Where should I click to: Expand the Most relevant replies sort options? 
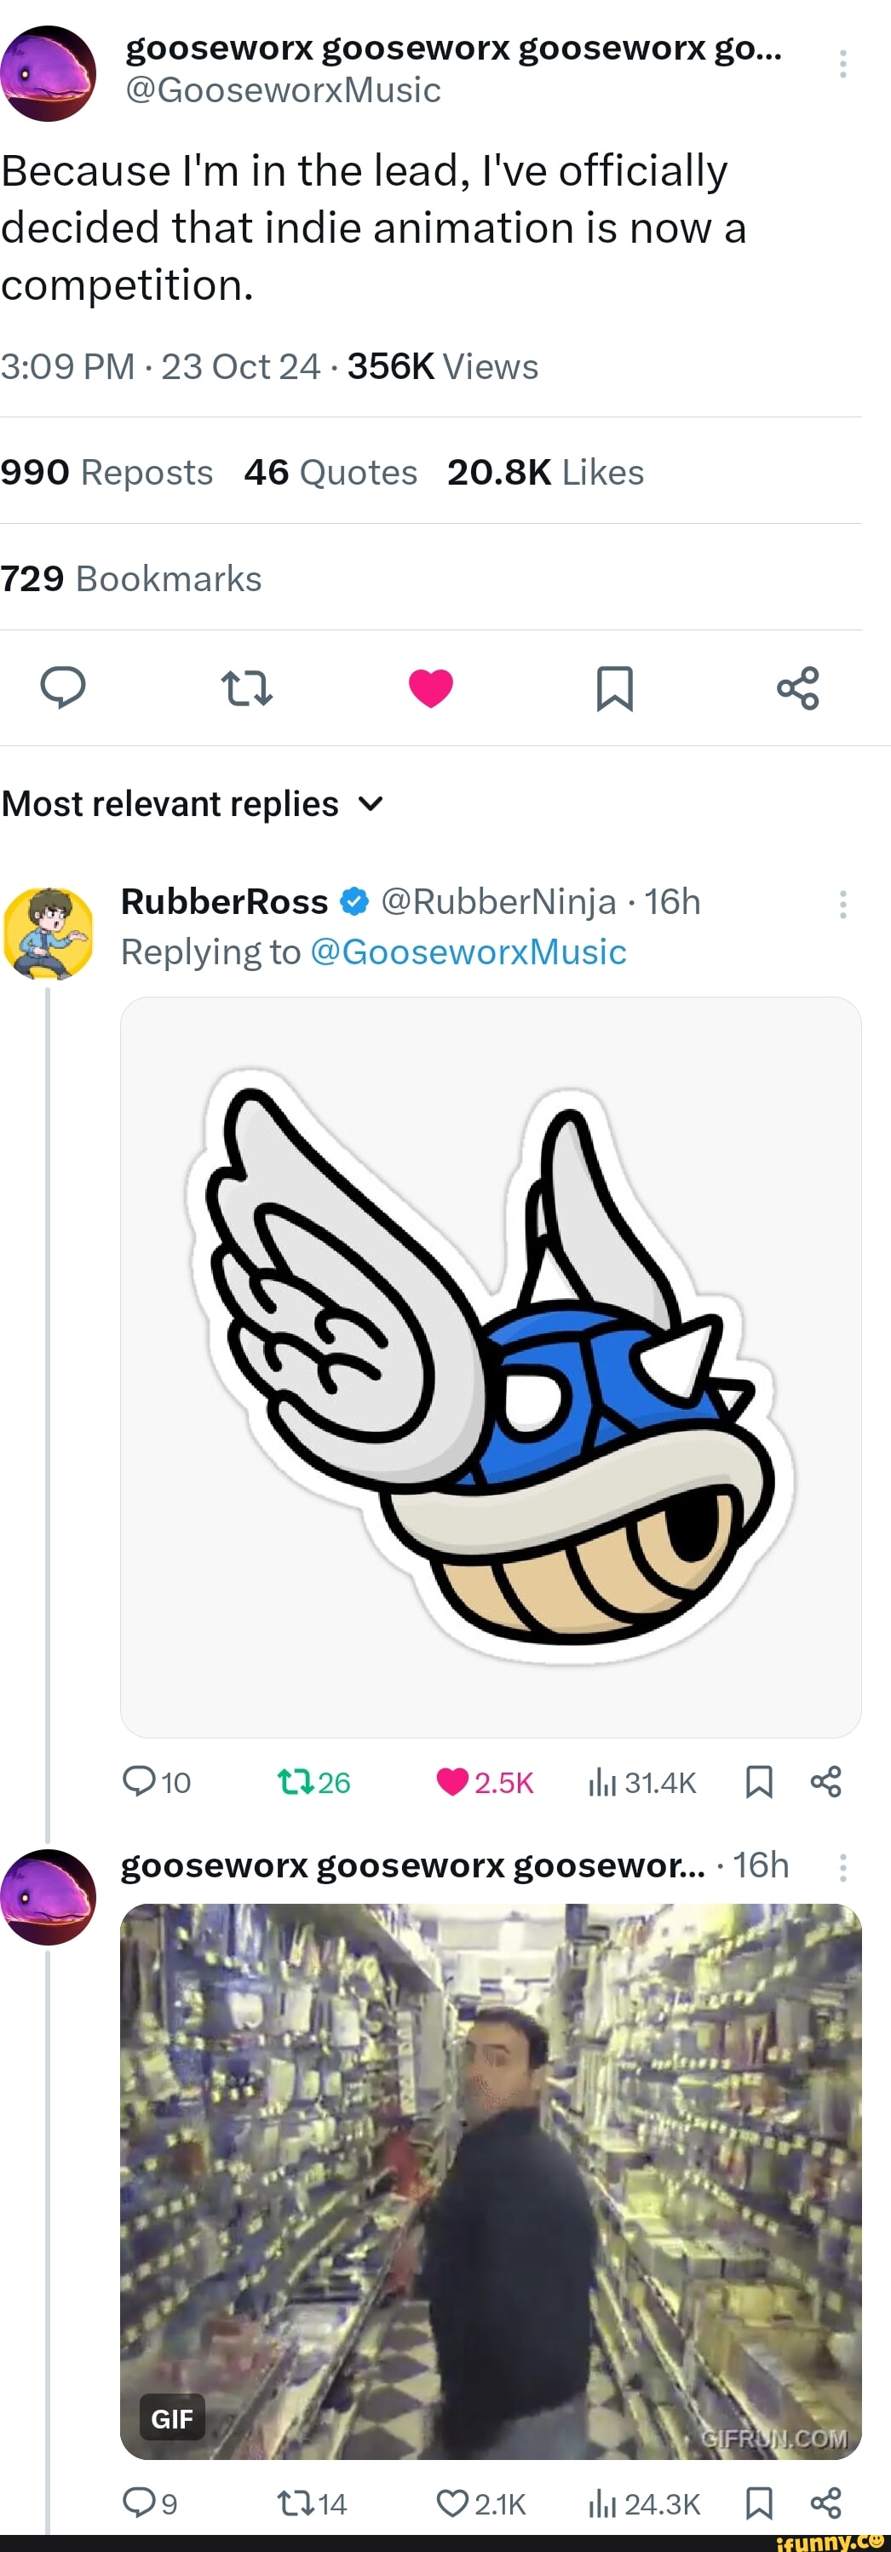(x=370, y=803)
